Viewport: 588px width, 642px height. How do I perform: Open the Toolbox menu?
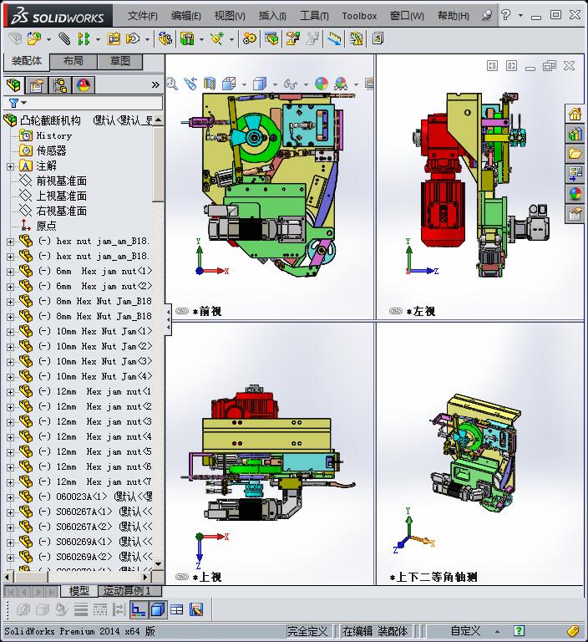pos(359,16)
